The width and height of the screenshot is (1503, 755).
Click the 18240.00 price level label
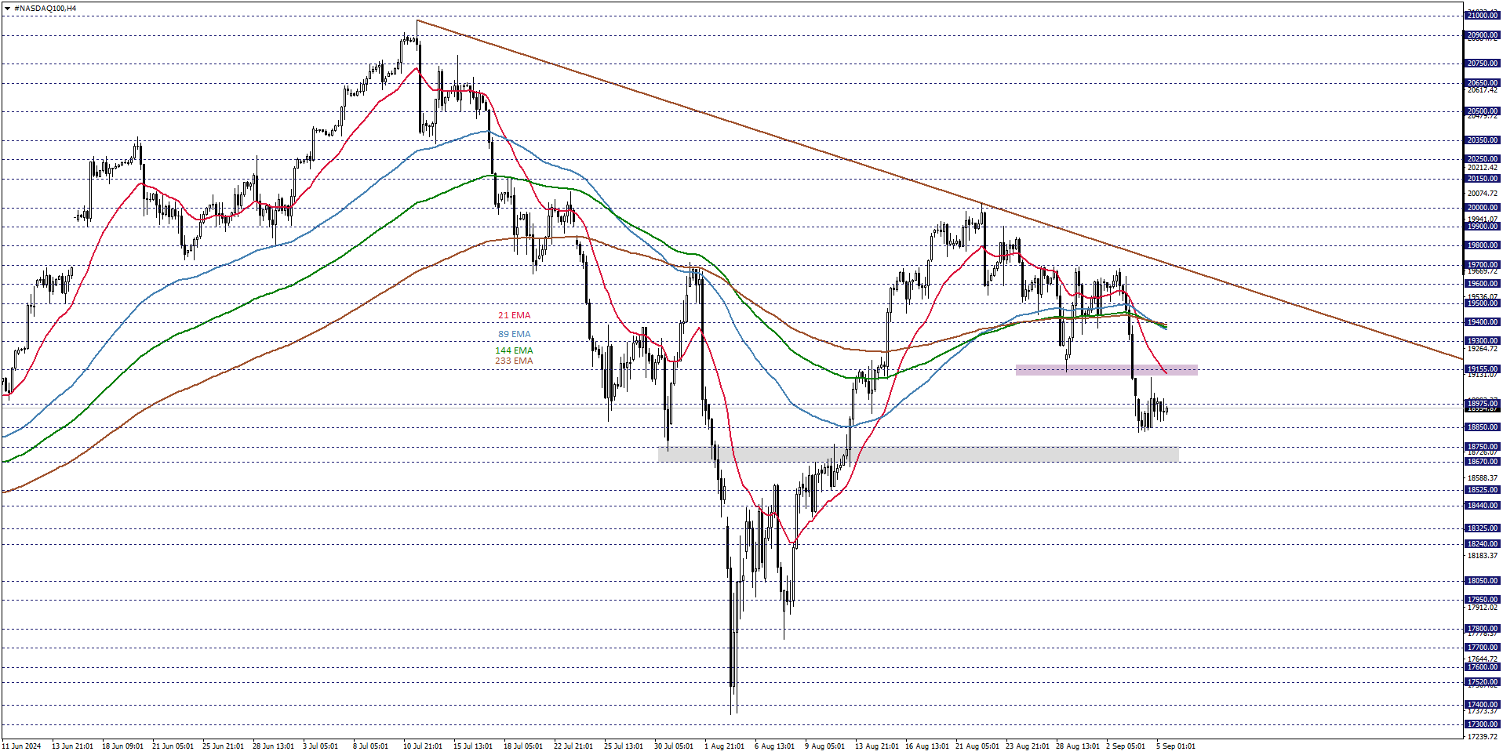1482,544
